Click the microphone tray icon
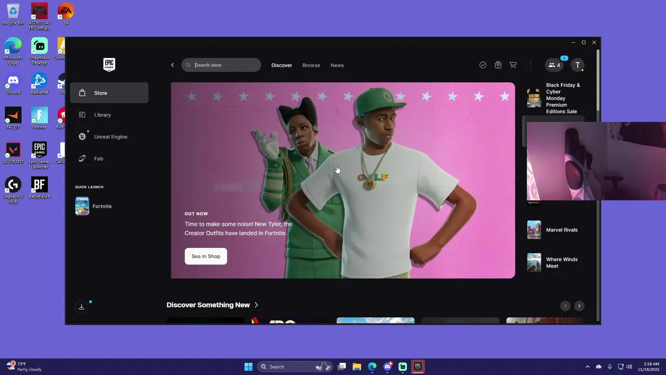 point(609,367)
